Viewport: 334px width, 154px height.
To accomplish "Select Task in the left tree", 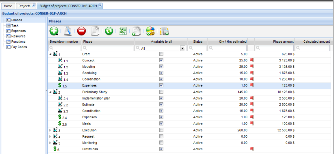I will (x=15, y=25).
